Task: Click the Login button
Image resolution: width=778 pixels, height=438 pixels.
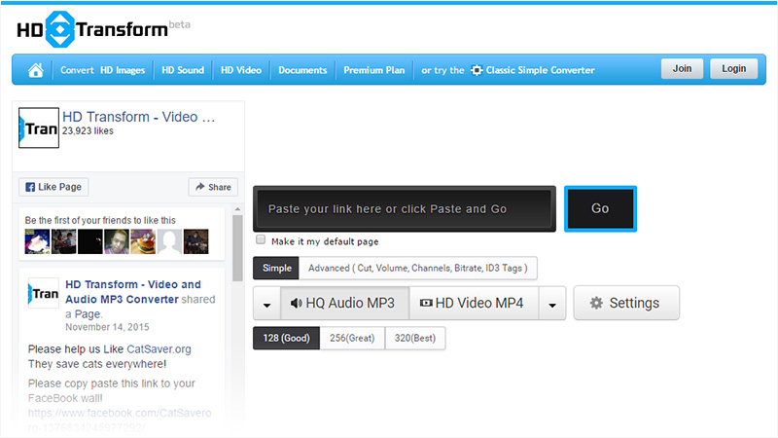Action: coord(734,68)
